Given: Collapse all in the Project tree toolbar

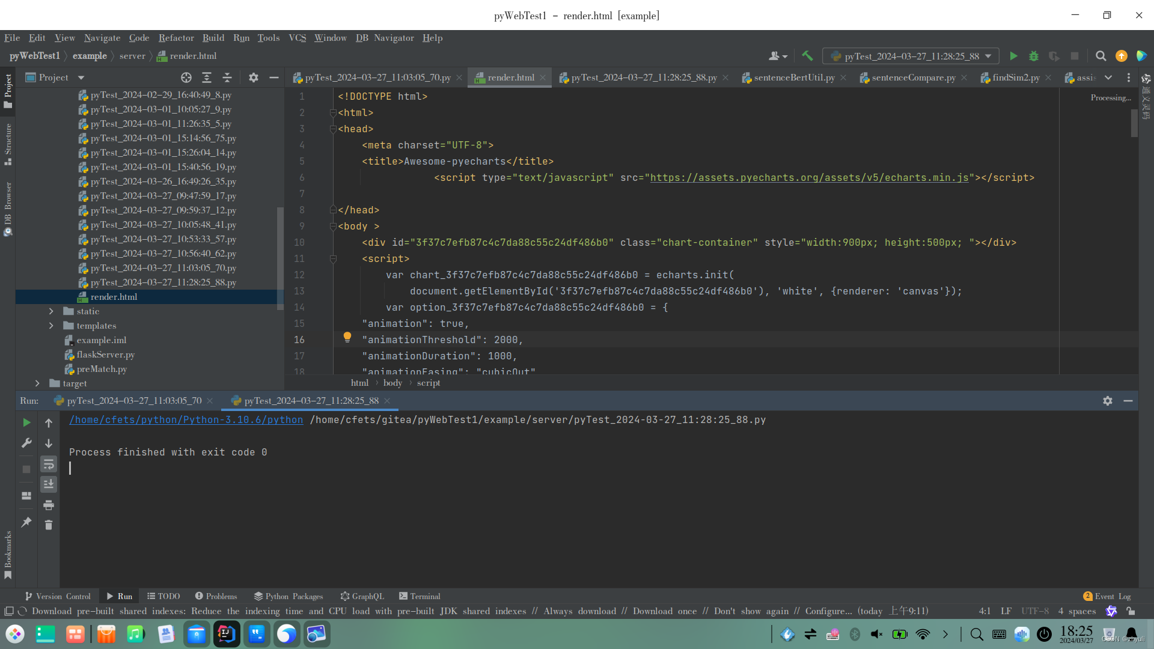Looking at the screenshot, I should pos(227,78).
